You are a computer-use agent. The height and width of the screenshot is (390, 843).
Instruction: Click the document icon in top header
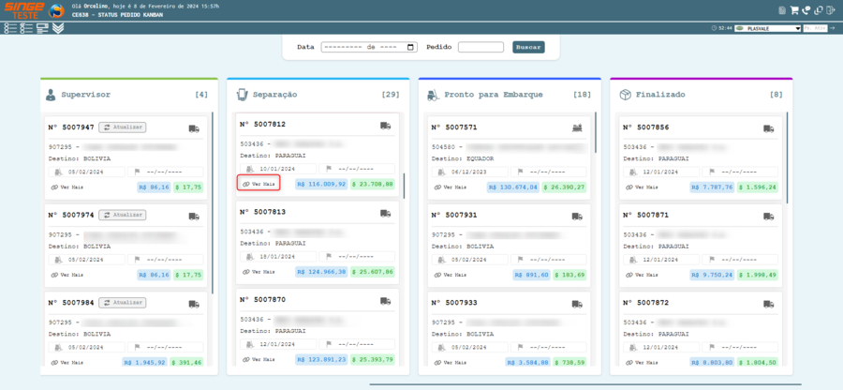[x=782, y=11]
